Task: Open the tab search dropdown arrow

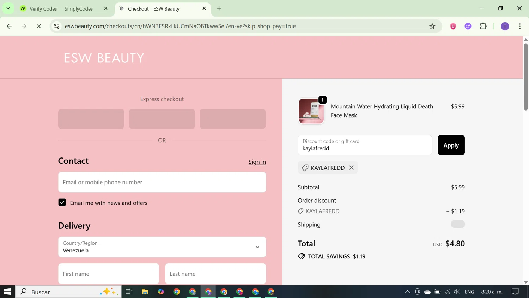Action: click(8, 8)
